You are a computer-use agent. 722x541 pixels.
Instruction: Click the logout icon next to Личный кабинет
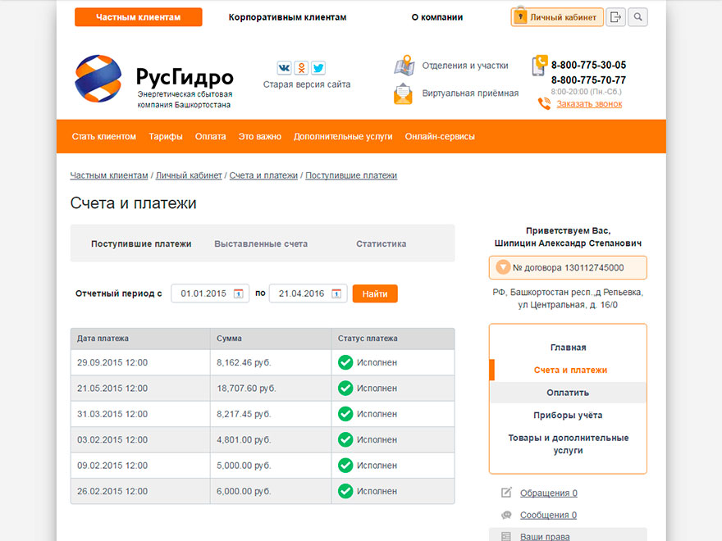[x=615, y=17]
